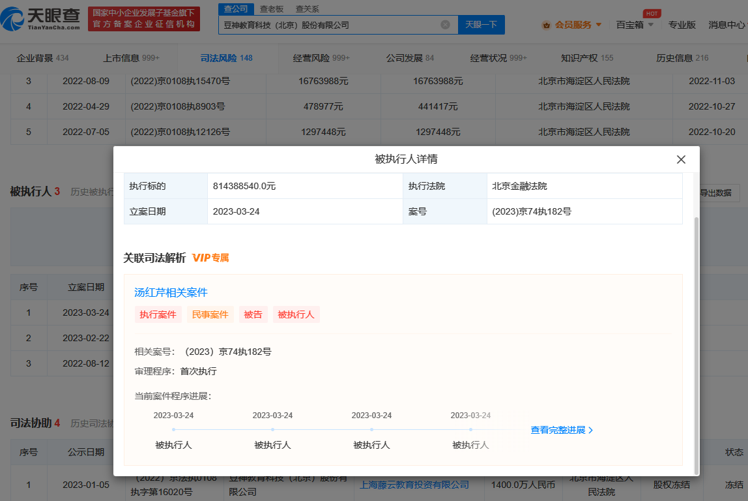Click the 执行案件 tag
Viewport: 748px width, 501px height.
(158, 314)
